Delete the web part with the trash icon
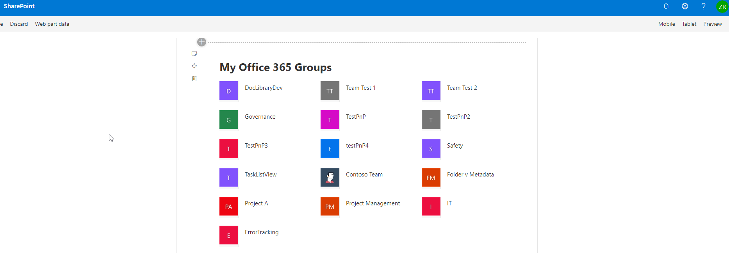The image size is (729, 253). [x=194, y=78]
